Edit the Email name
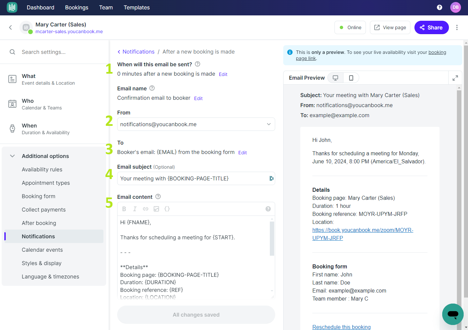Screen dimensions: 468x330 click(x=198, y=98)
